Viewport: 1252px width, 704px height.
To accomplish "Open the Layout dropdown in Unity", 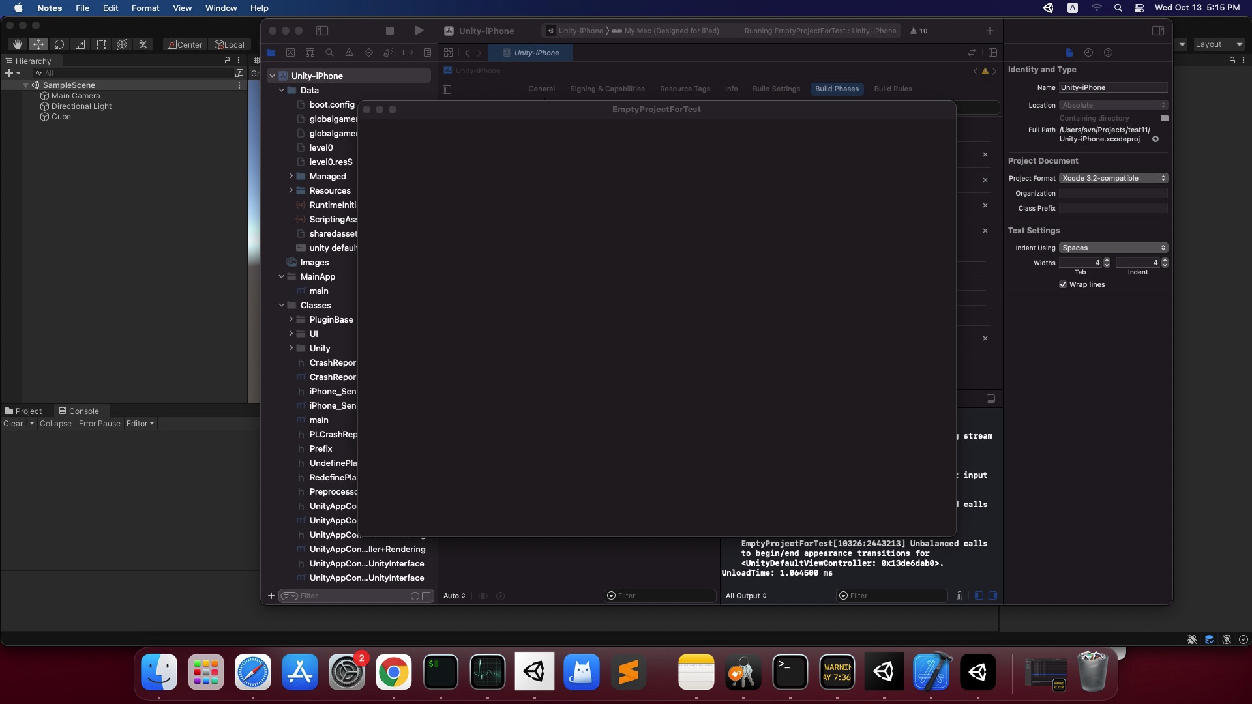I will click(1218, 44).
